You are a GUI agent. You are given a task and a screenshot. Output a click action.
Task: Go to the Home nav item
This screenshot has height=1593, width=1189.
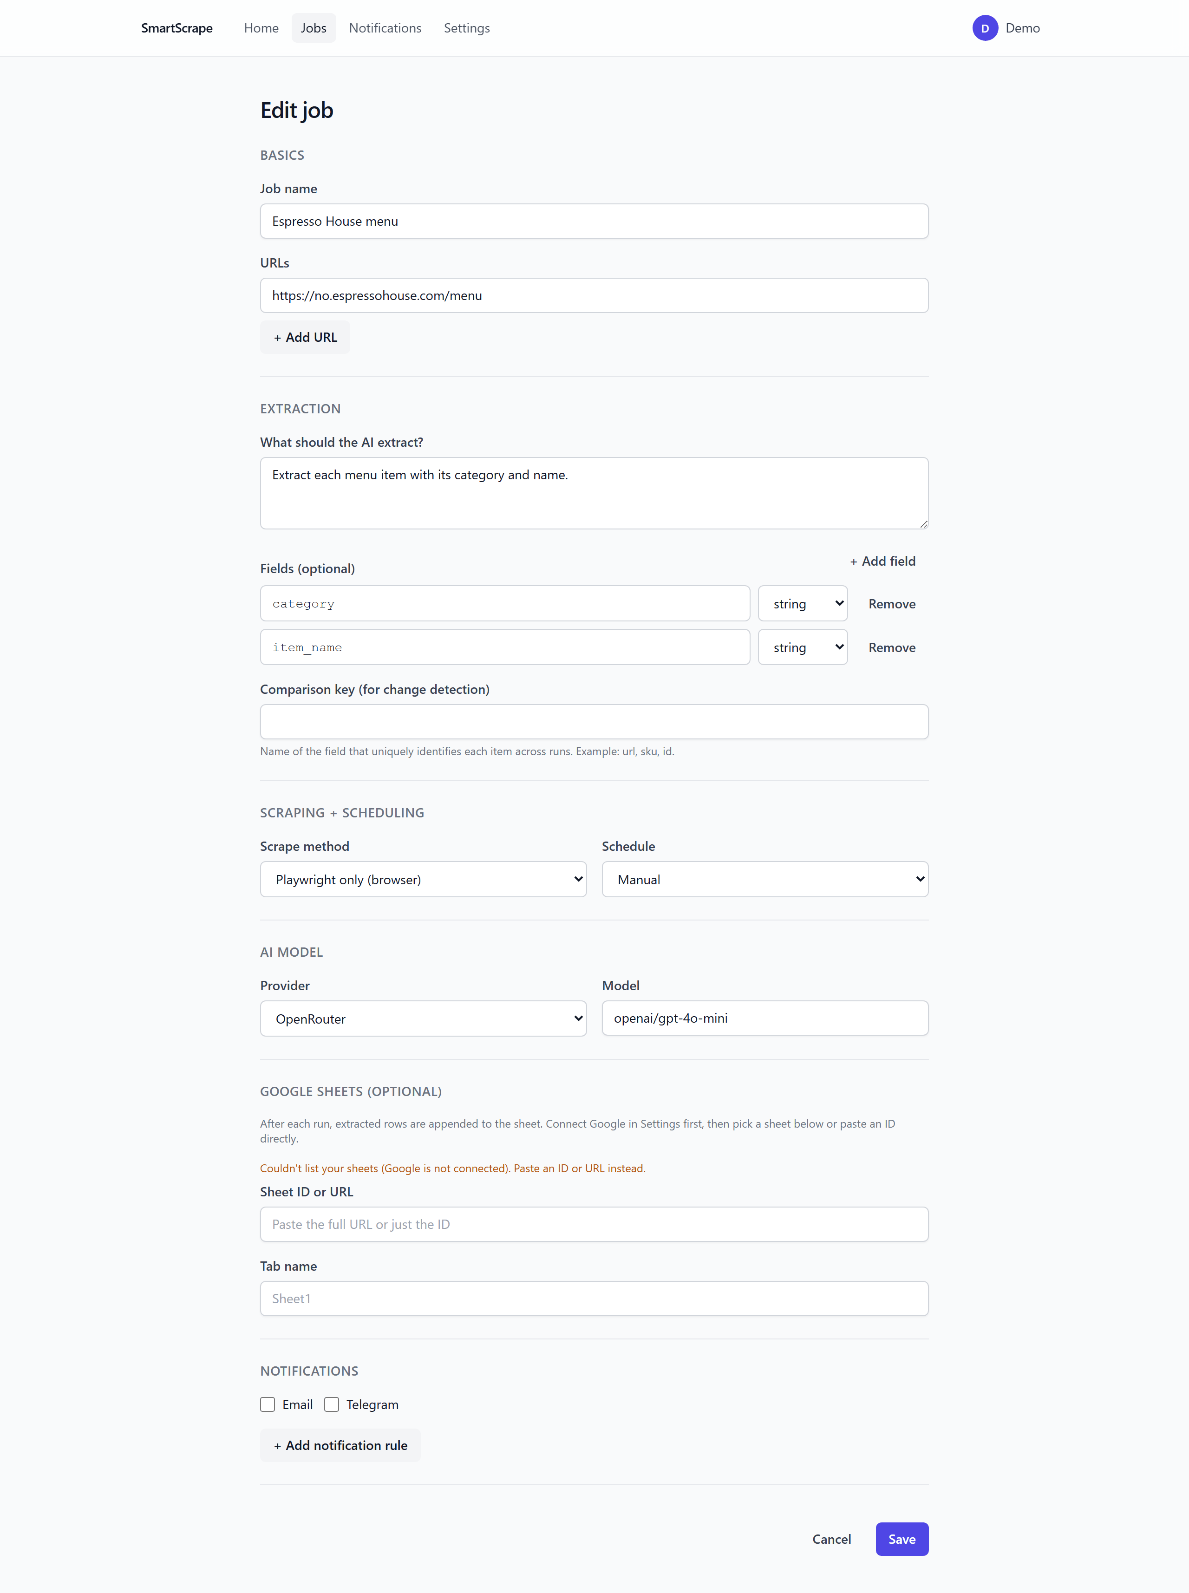pos(261,28)
